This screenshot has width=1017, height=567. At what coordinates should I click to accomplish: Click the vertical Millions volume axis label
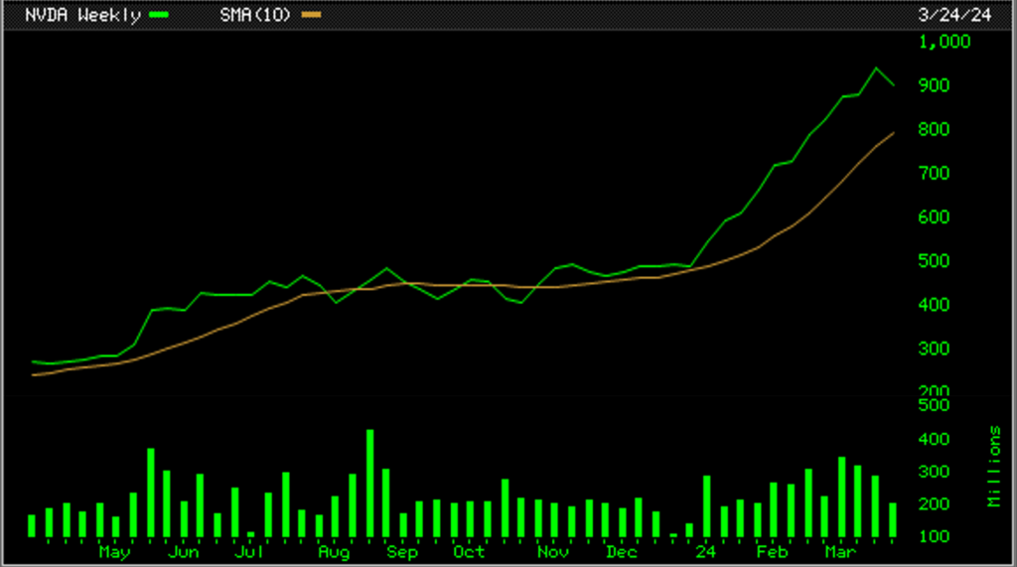pos(994,466)
